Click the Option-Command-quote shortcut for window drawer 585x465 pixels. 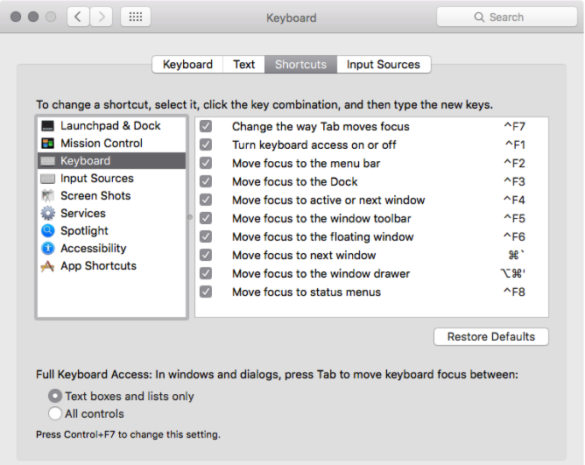(512, 273)
